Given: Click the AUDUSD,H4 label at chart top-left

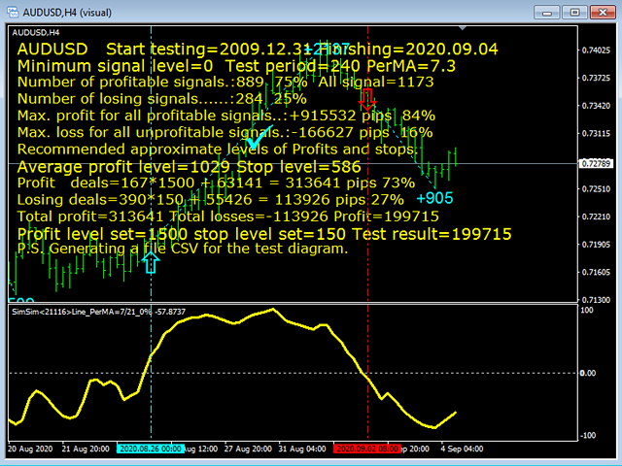Looking at the screenshot, I should (36, 32).
